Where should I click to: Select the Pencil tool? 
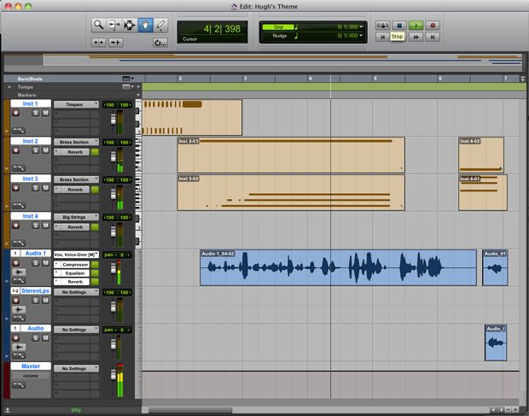(x=160, y=25)
